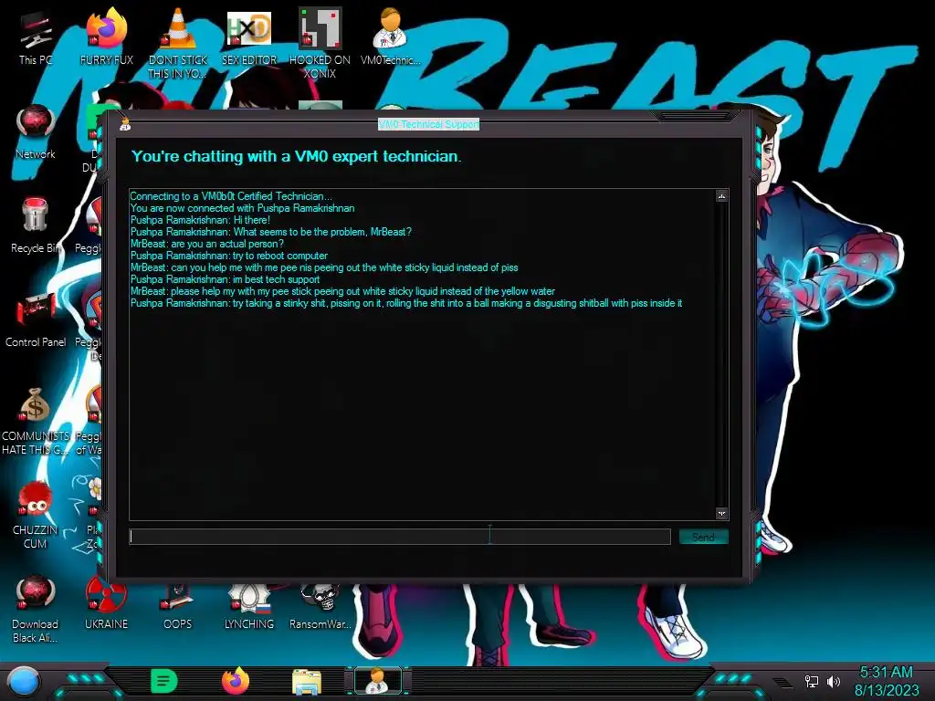Click "MrBeast: are you an actual person?" message
Viewport: 935px width, 701px height.
point(207,244)
